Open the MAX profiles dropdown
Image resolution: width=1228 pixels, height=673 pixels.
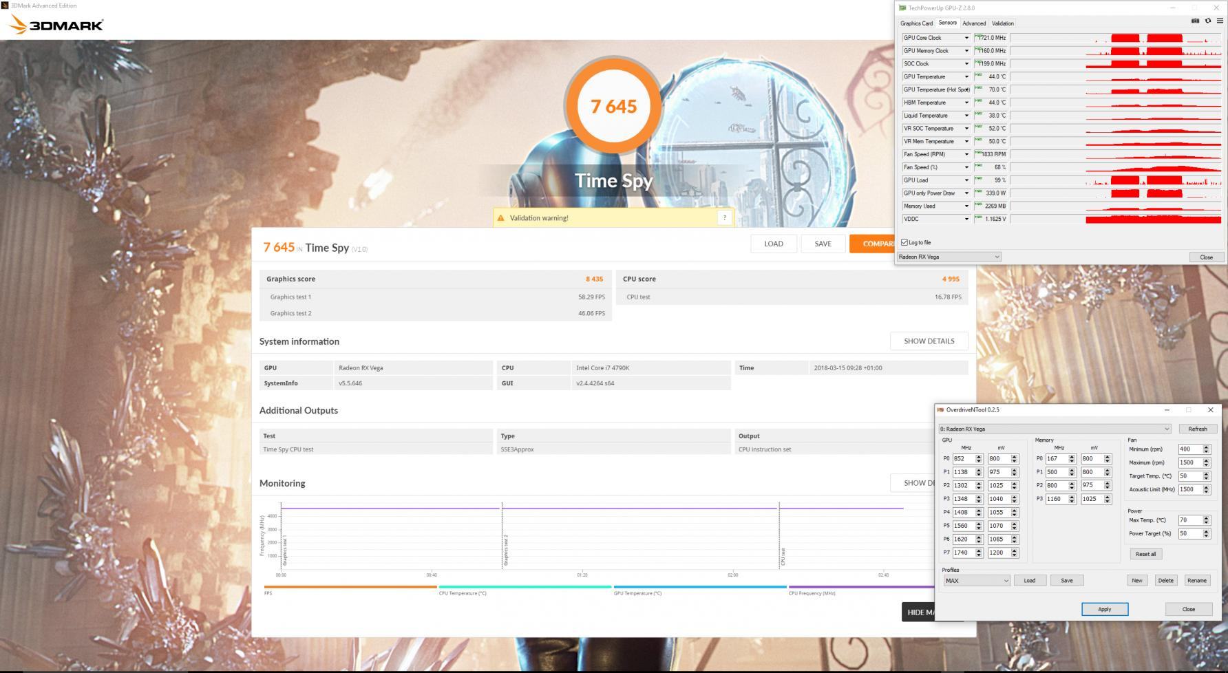click(976, 581)
